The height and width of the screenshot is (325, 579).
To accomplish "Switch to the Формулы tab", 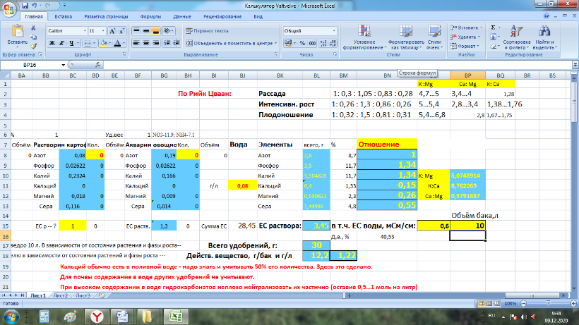I will click(150, 17).
